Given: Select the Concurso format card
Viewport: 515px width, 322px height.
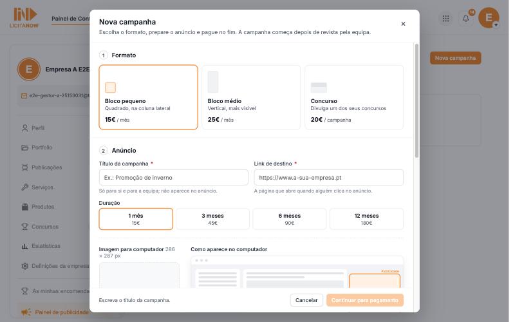Looking at the screenshot, I should (x=354, y=97).
